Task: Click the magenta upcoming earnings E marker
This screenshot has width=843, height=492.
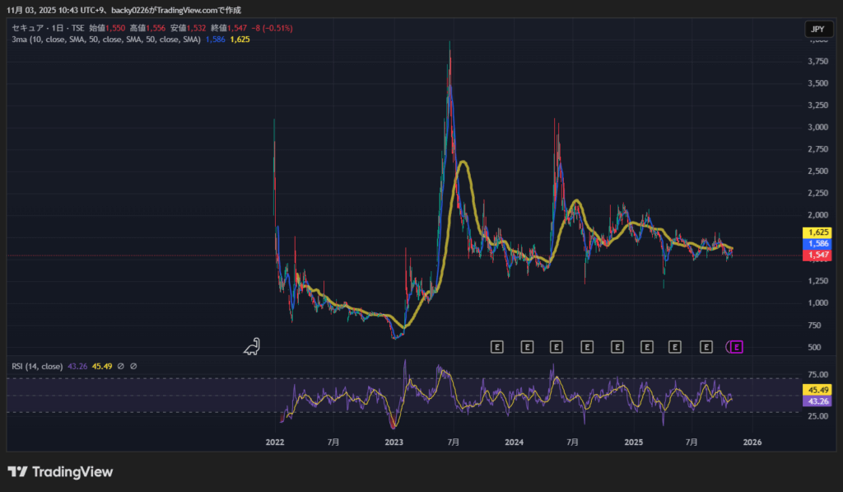Action: (737, 347)
